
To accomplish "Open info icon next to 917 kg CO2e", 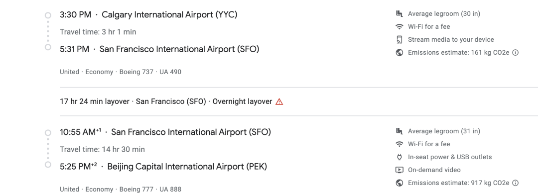I will (515, 183).
